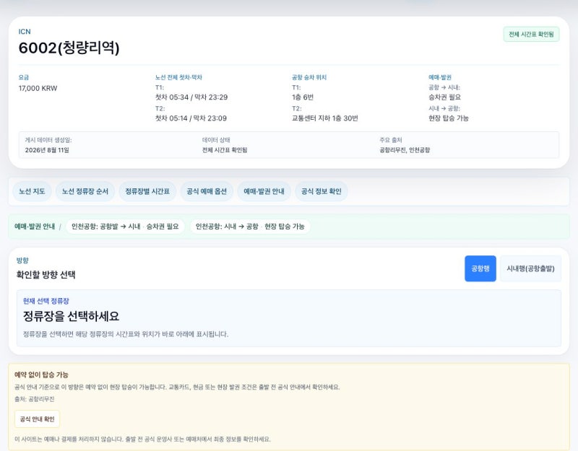This screenshot has height=451, width=578.
Task: Jump to 노선 정류장 순서 section
Action: click(85, 191)
